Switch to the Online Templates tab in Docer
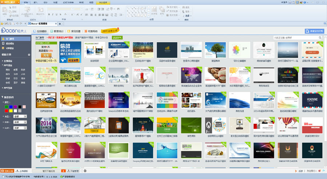 40,31
